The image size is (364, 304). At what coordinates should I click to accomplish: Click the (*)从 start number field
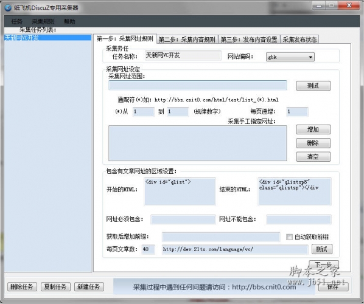coord(144,112)
